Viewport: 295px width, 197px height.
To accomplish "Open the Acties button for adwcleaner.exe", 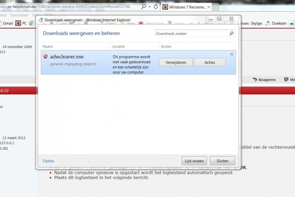I will 210,62.
